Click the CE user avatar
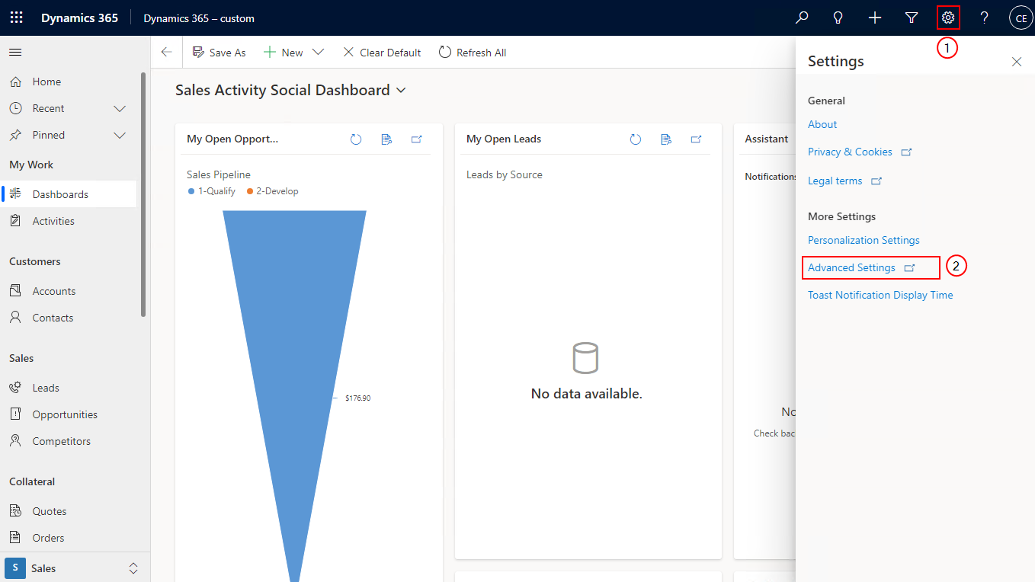The height and width of the screenshot is (582, 1035). [x=1021, y=18]
